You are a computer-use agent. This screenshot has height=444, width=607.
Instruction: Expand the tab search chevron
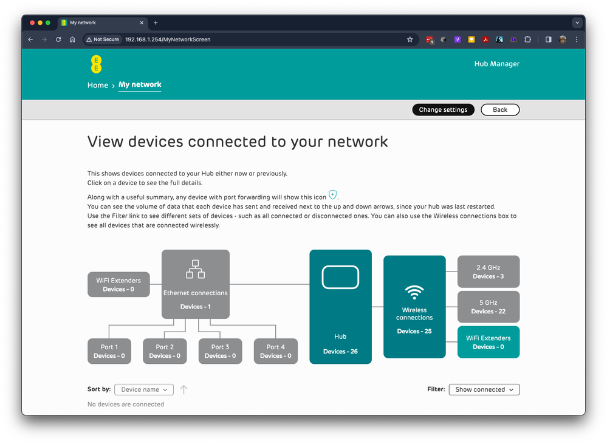point(577,23)
